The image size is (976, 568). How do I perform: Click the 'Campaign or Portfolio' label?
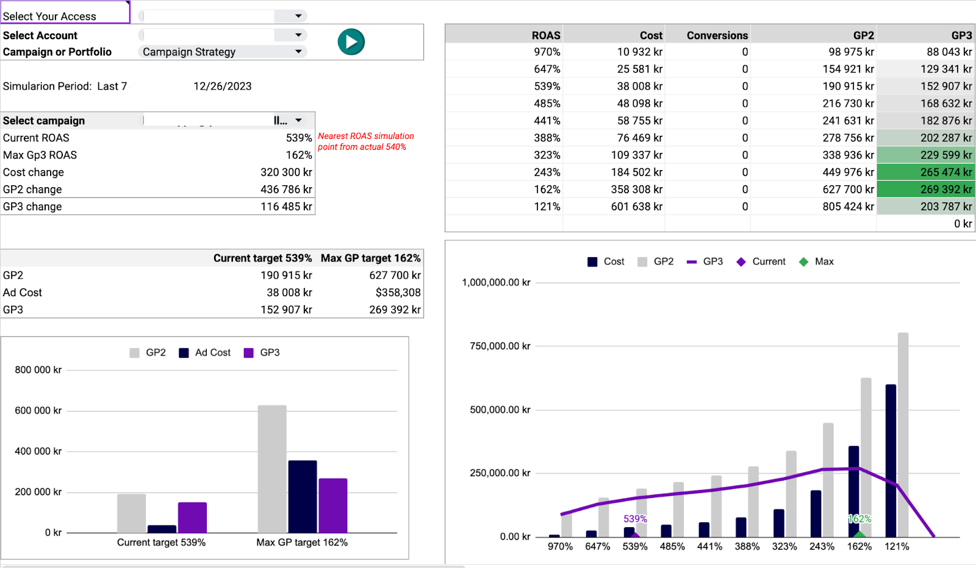point(57,52)
